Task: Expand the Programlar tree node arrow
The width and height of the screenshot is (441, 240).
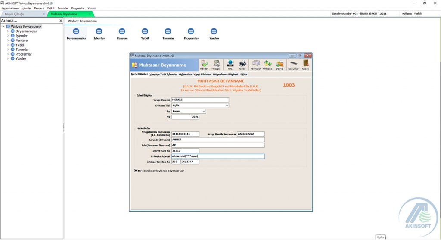Action: (x=8, y=54)
